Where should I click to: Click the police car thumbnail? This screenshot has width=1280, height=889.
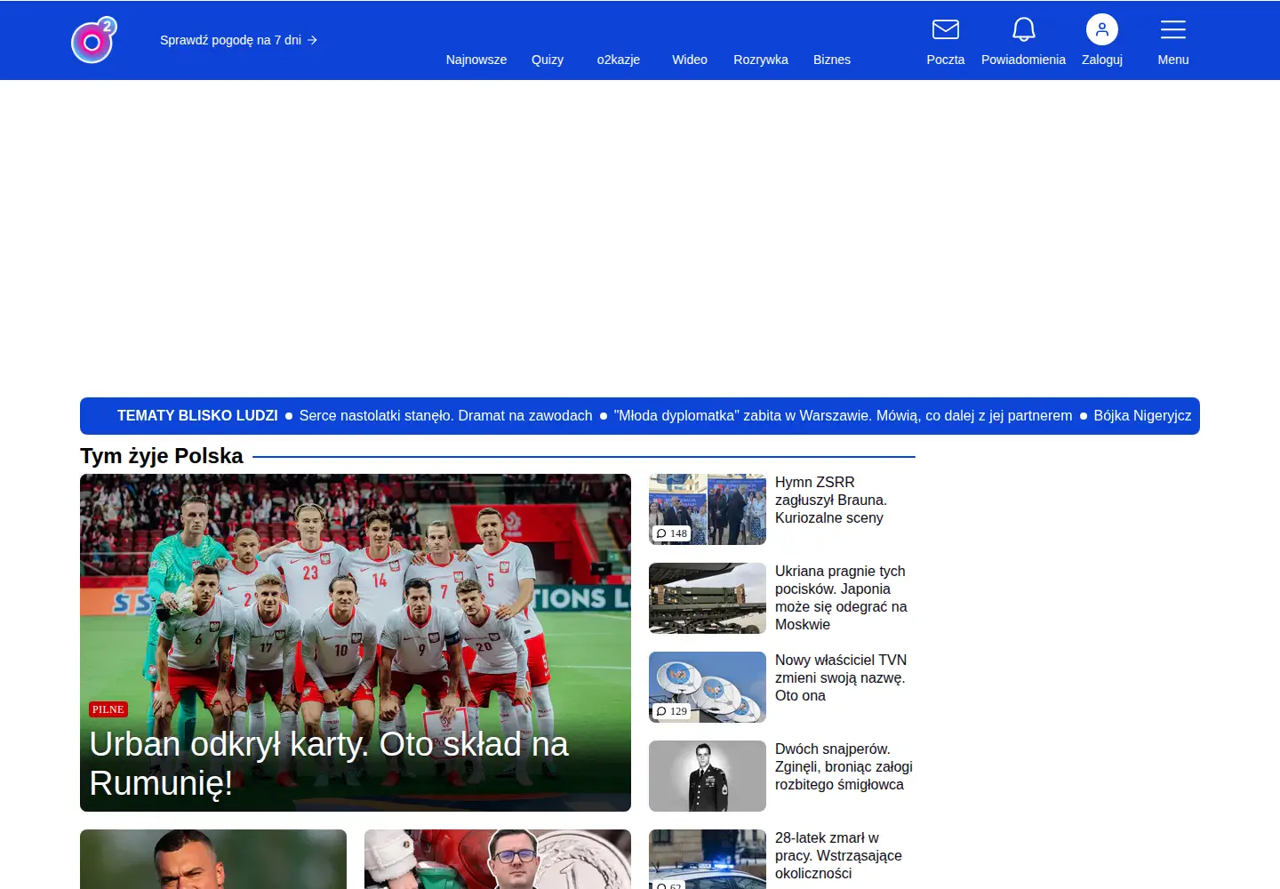click(x=708, y=859)
